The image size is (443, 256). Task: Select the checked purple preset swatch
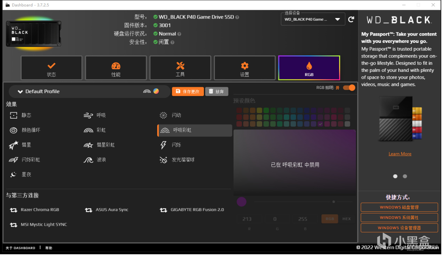pyautogui.click(x=320, y=124)
